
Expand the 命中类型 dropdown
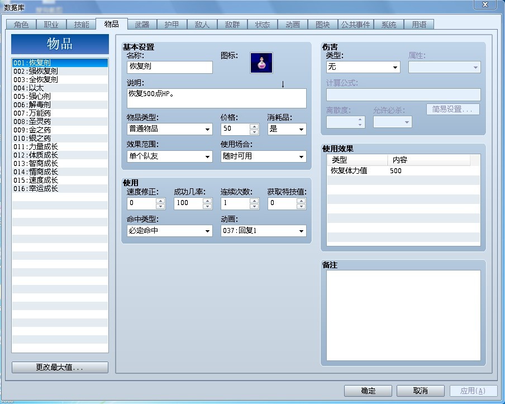pos(170,231)
